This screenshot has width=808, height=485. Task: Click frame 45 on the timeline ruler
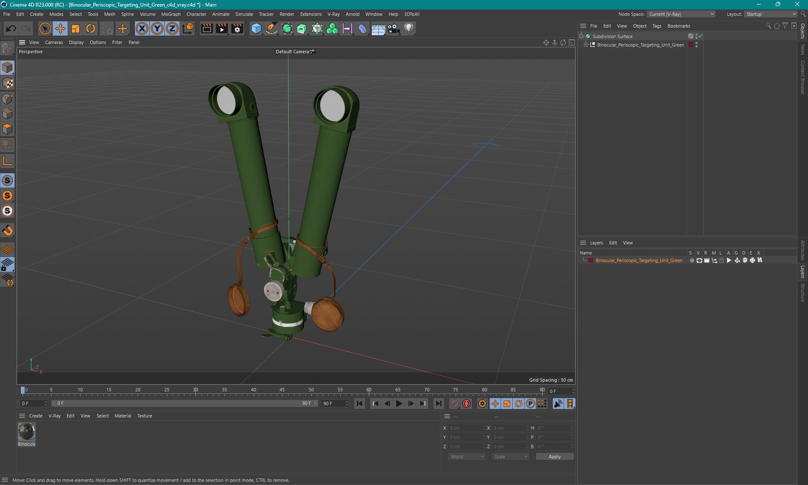(282, 390)
